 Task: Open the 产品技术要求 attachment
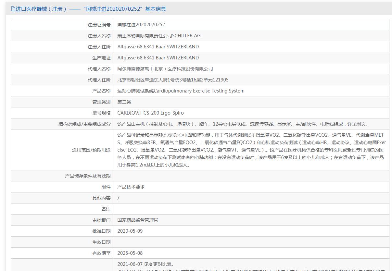(131, 187)
